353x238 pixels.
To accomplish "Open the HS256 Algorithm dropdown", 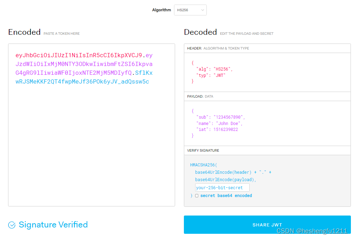I will [x=190, y=10].
